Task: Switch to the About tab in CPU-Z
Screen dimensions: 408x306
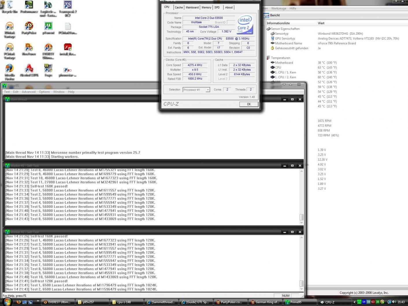Action: [x=229, y=8]
